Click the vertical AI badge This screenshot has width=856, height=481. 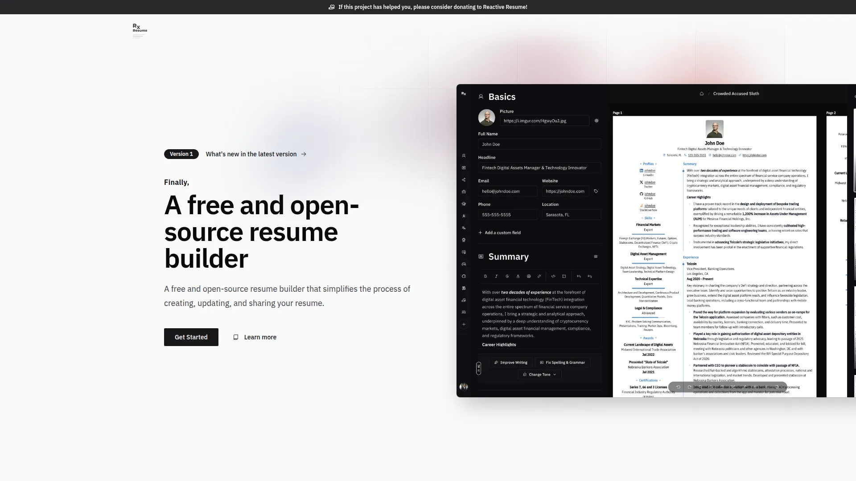478,368
